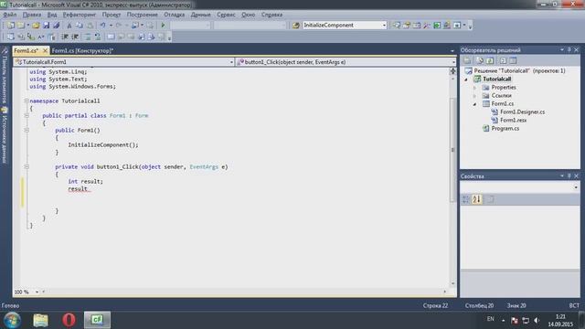Expand the Ссылки node in Solution Explorer
The height and width of the screenshot is (329, 585).
475,95
